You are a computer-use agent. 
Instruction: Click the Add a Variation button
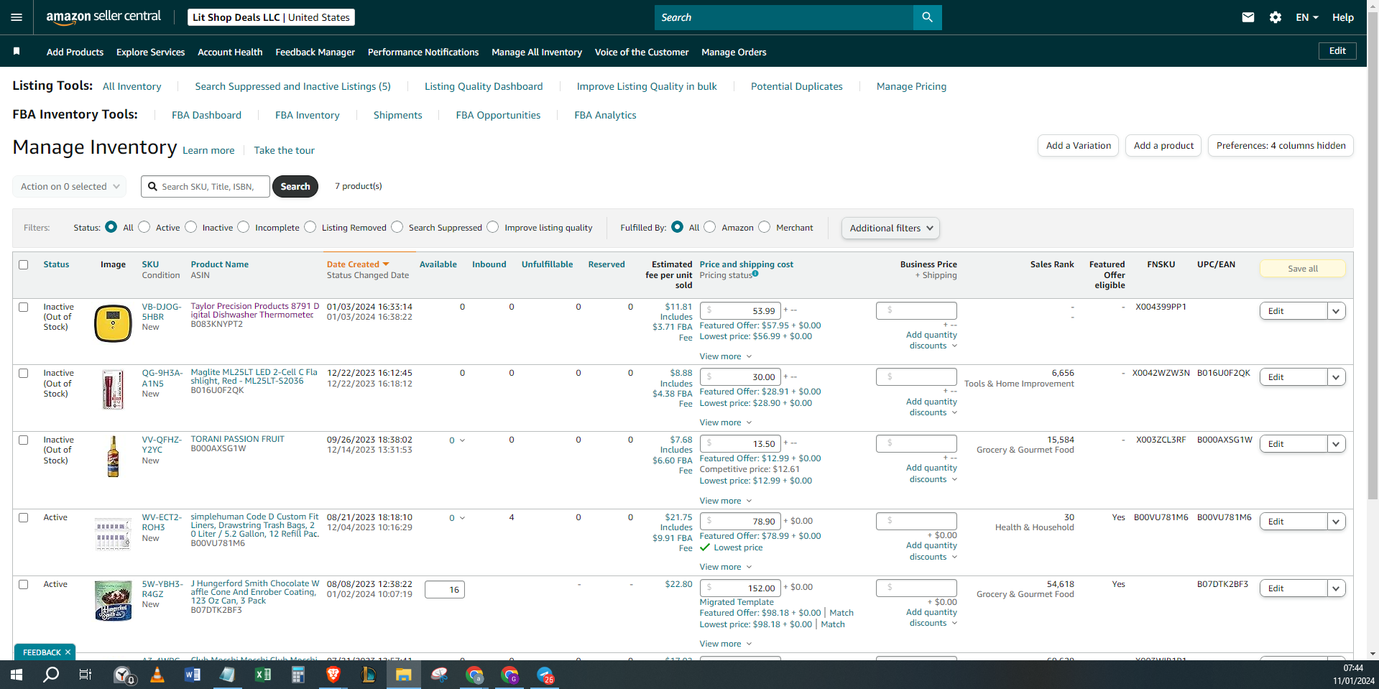coord(1078,145)
